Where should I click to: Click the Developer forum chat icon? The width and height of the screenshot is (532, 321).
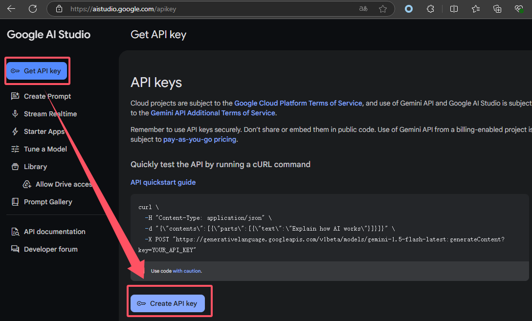point(15,250)
